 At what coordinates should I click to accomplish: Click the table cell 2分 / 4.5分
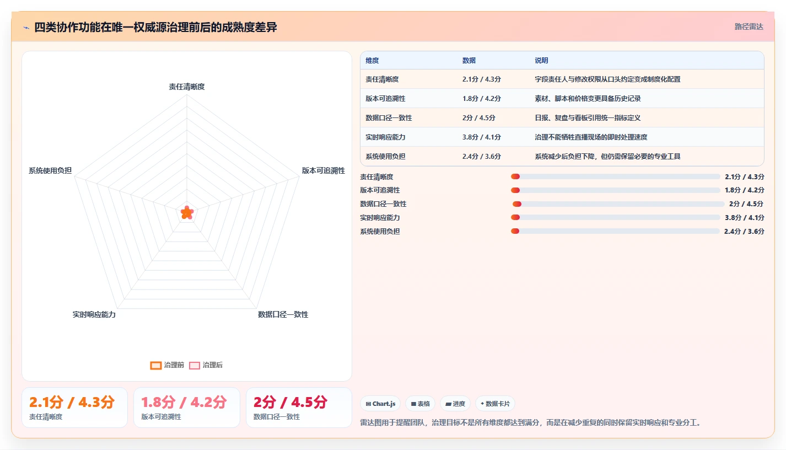pyautogui.click(x=479, y=117)
